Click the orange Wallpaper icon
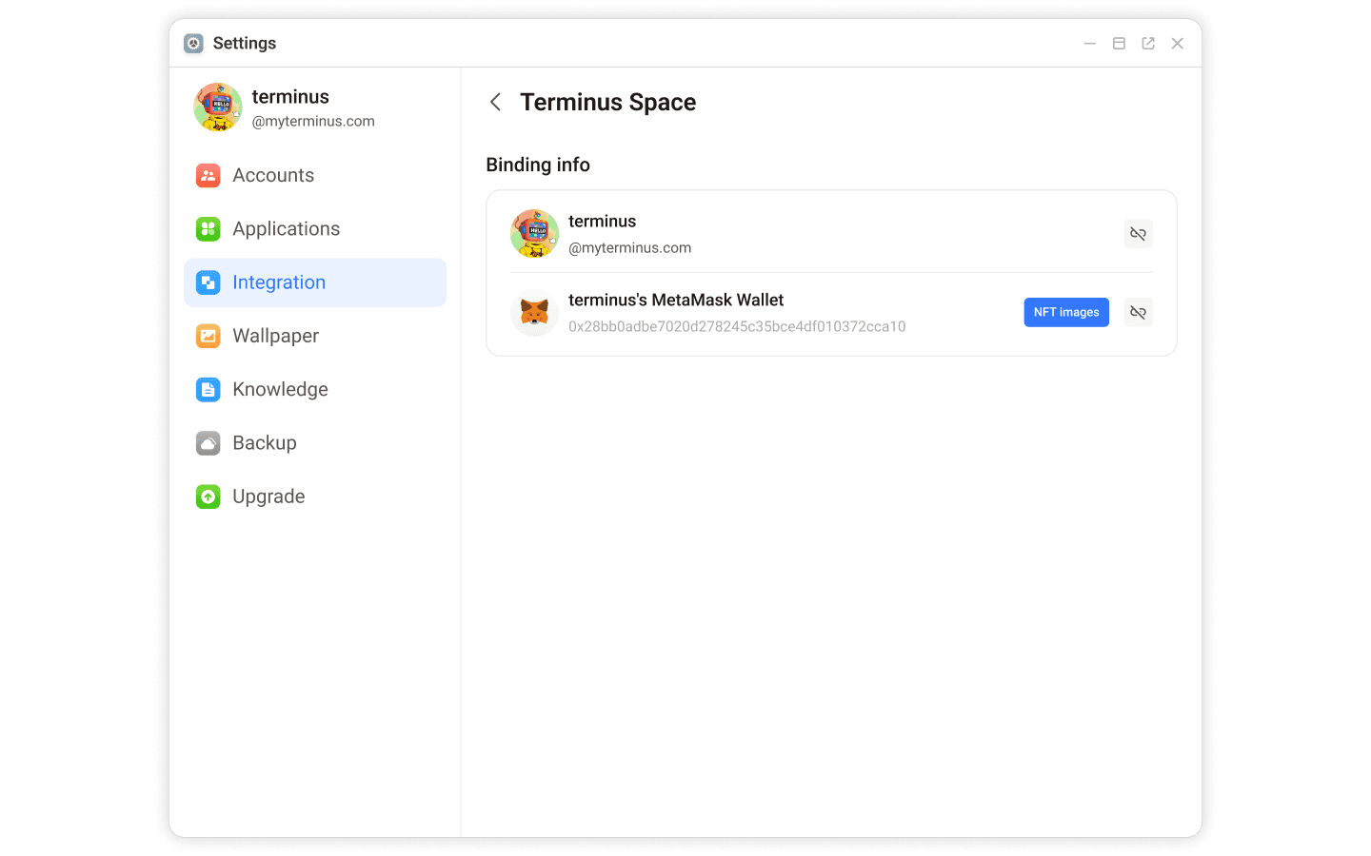The image size is (1371, 856). [208, 336]
